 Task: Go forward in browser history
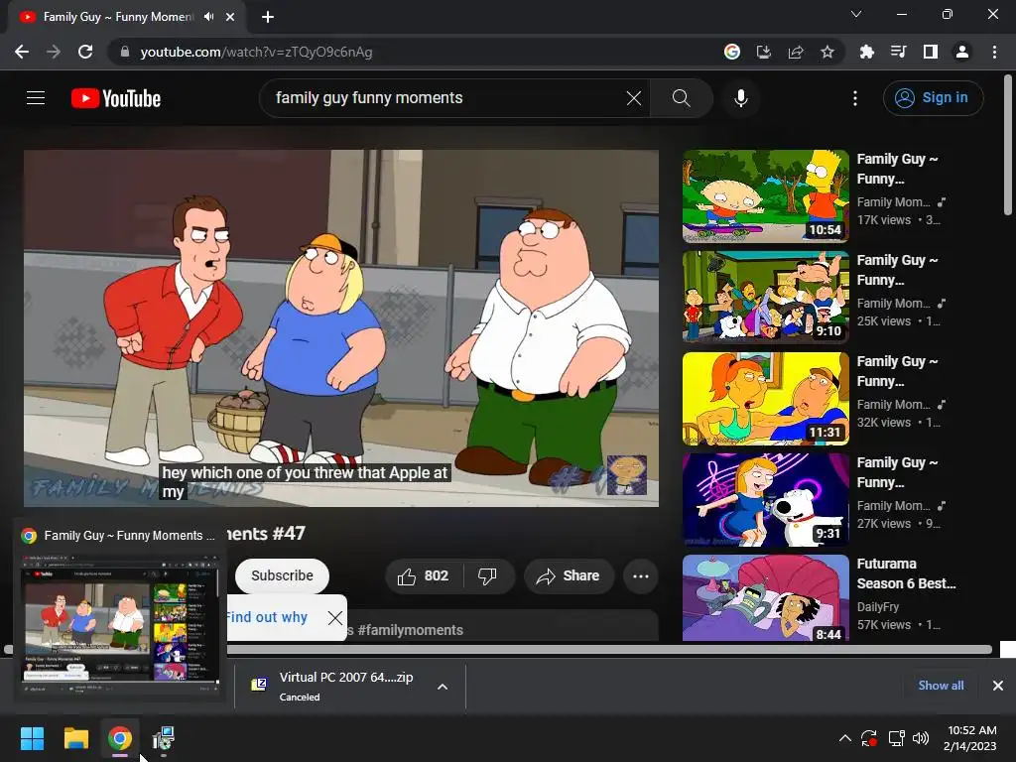(x=54, y=52)
